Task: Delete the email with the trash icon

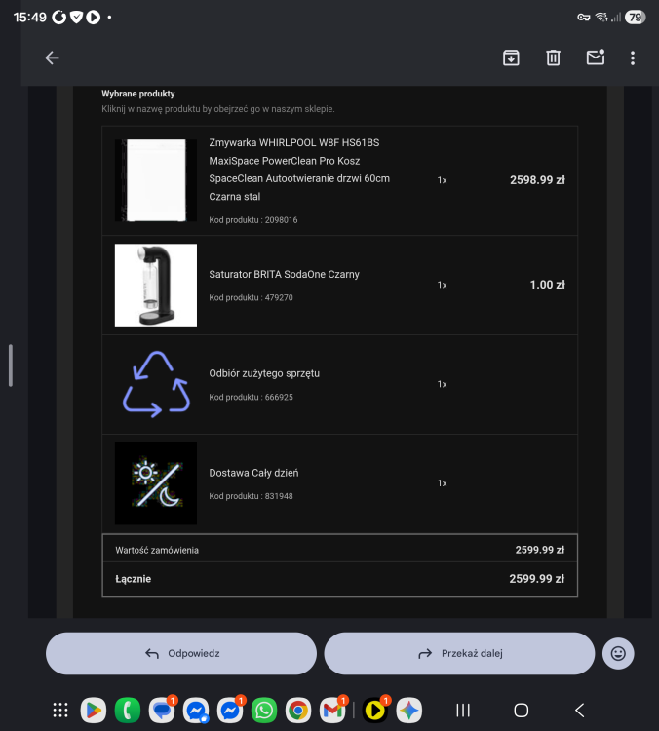Action: pyautogui.click(x=553, y=58)
